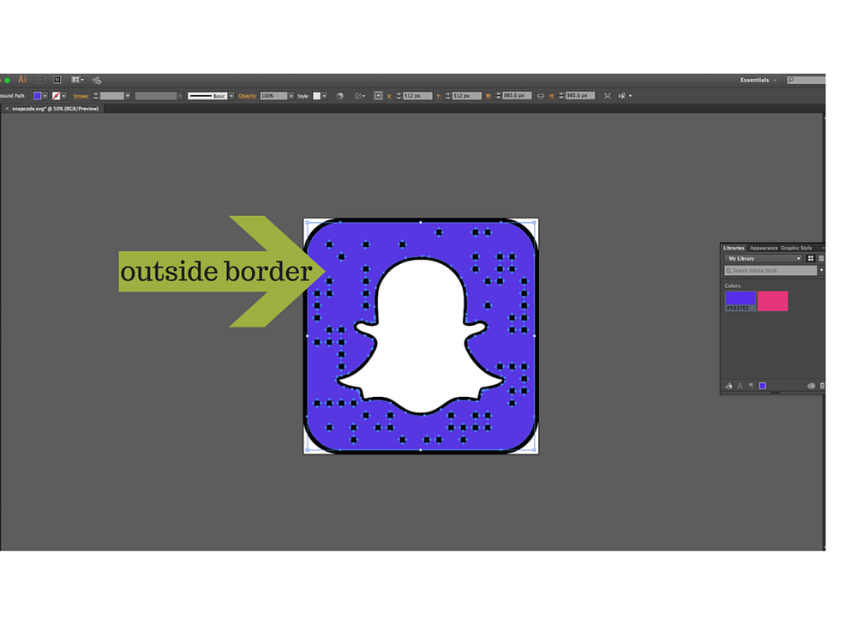The image size is (857, 643).
Task: Click the Y position field
Action: [x=467, y=96]
